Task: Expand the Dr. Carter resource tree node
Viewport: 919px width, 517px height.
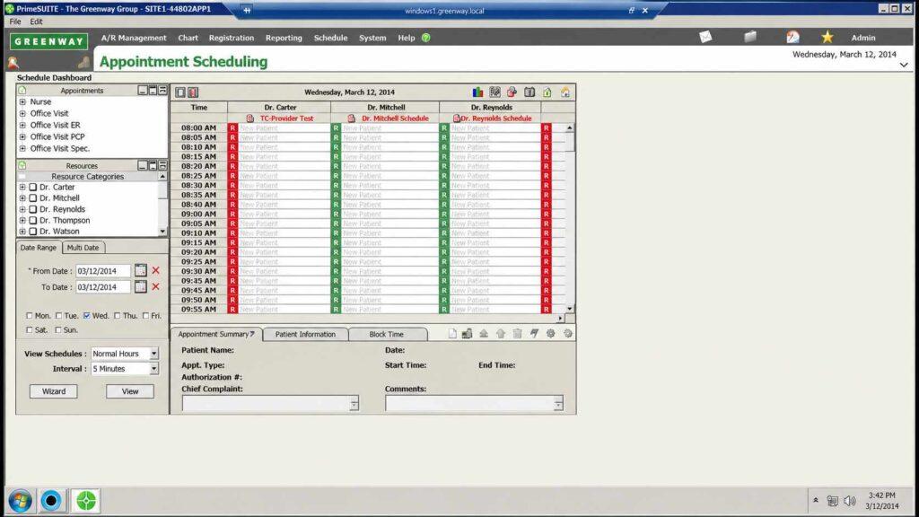Action: (22, 187)
